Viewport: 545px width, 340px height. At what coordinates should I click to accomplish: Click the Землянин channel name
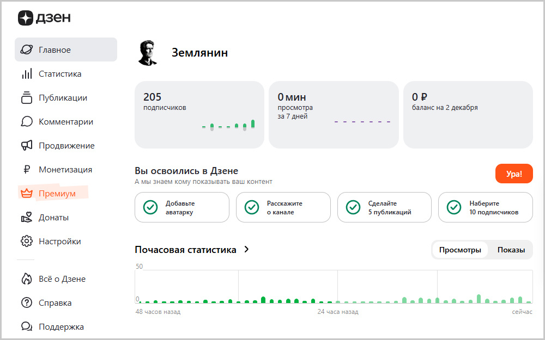coord(200,53)
